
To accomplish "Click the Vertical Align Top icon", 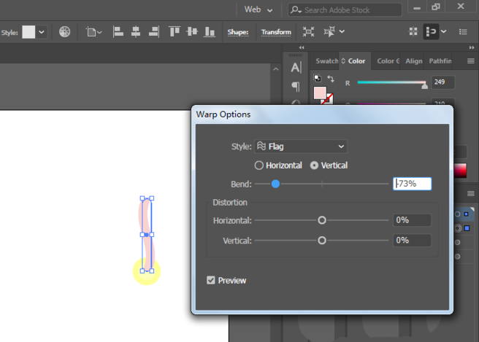I will tap(175, 32).
